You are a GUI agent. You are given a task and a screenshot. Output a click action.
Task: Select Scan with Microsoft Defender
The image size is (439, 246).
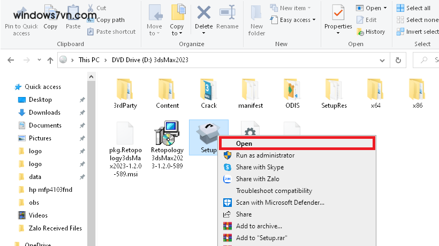click(280, 203)
